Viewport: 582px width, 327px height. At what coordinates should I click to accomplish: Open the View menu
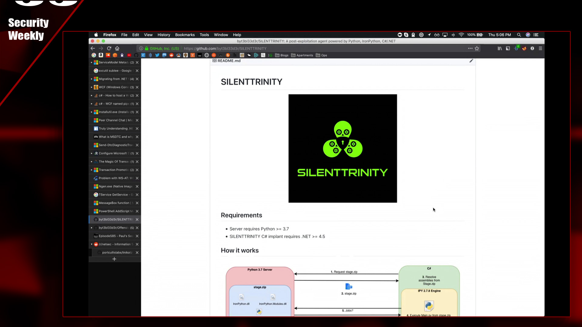tap(148, 35)
